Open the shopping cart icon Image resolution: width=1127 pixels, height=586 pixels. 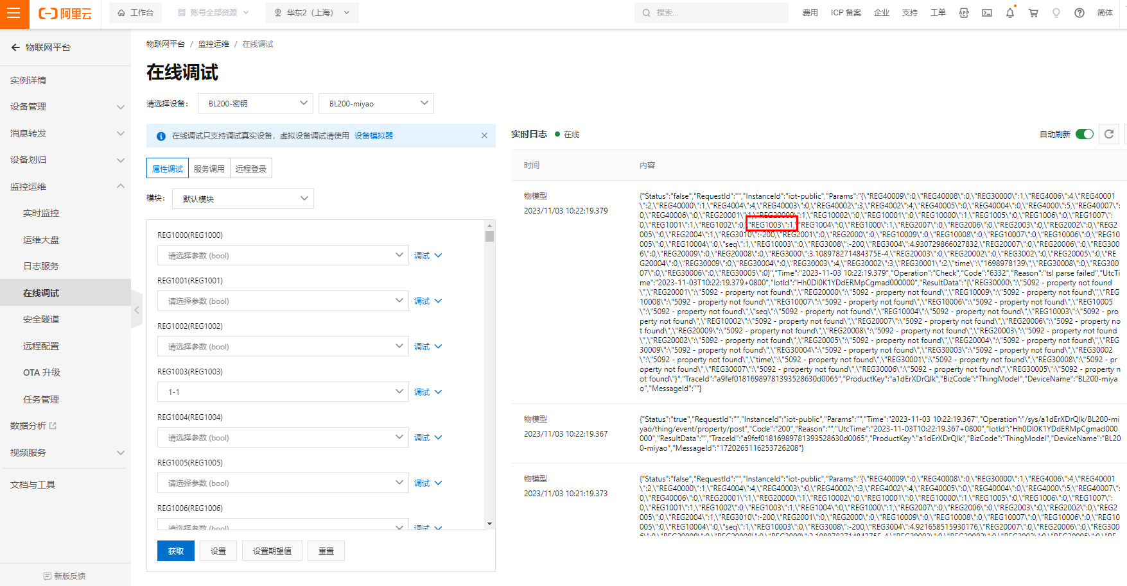tap(1033, 13)
